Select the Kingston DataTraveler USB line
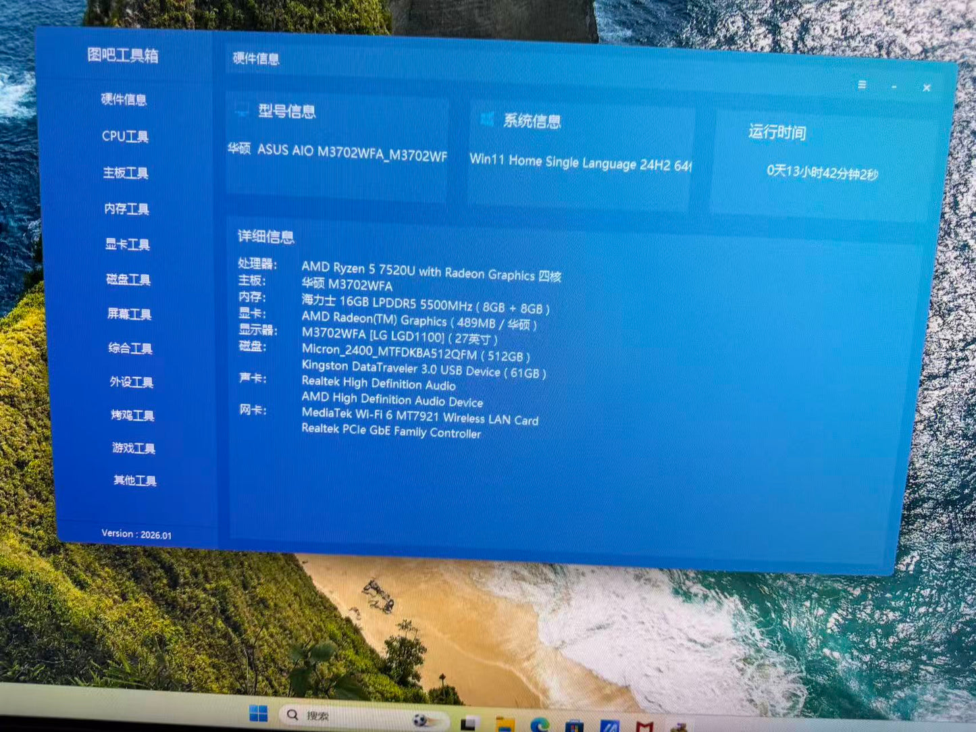The width and height of the screenshot is (976, 732). 423,369
